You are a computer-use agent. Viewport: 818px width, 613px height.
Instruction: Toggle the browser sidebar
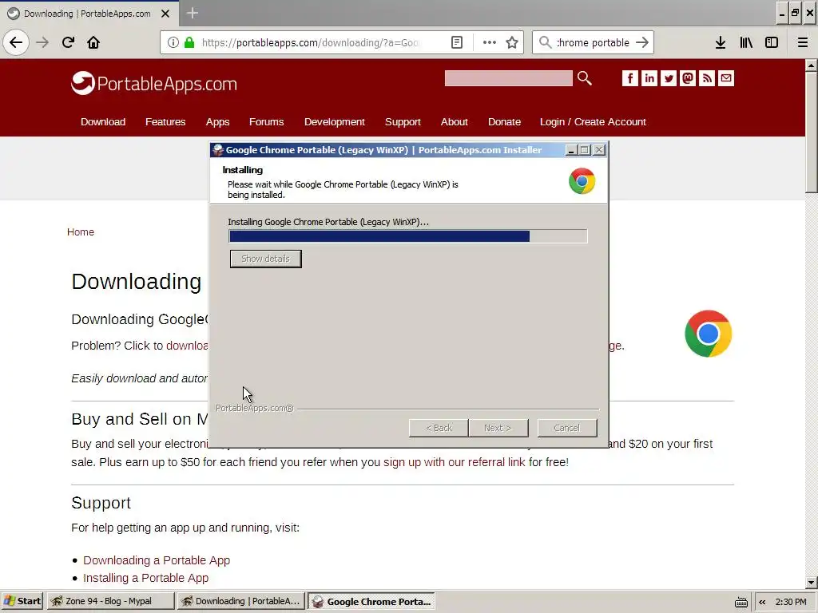tap(772, 43)
